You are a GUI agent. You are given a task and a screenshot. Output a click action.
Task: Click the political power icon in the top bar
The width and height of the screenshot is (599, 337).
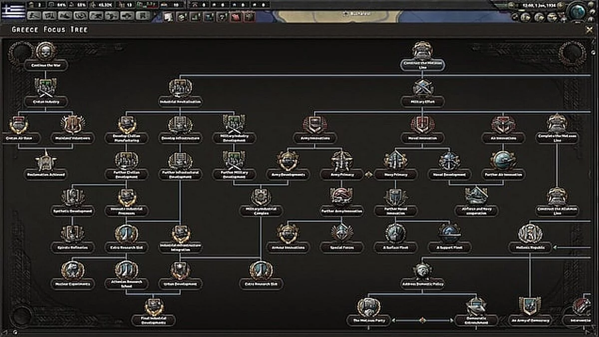[x=32, y=4]
